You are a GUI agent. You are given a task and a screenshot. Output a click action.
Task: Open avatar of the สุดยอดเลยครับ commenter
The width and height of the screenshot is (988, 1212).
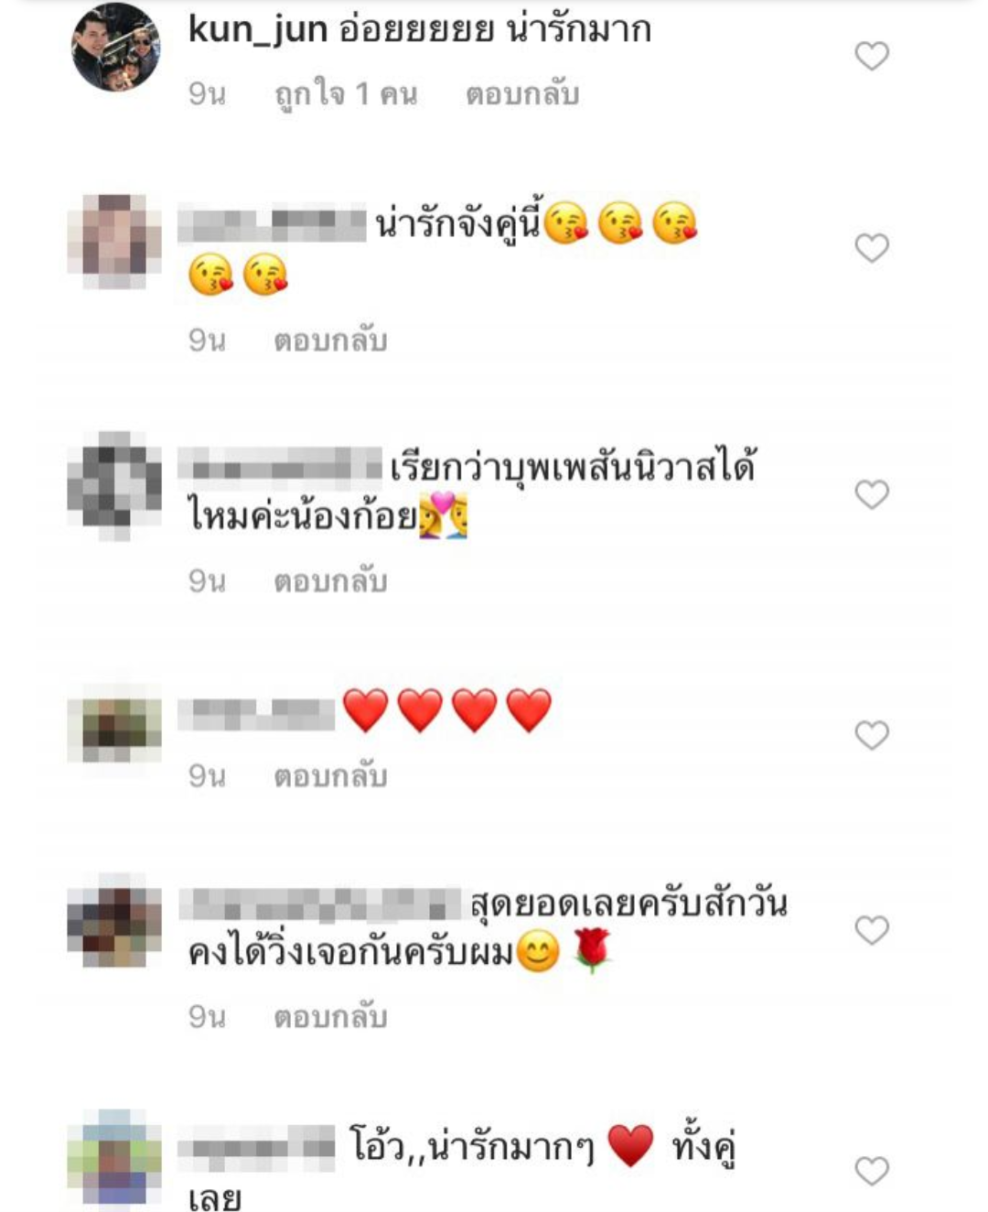coord(115,925)
